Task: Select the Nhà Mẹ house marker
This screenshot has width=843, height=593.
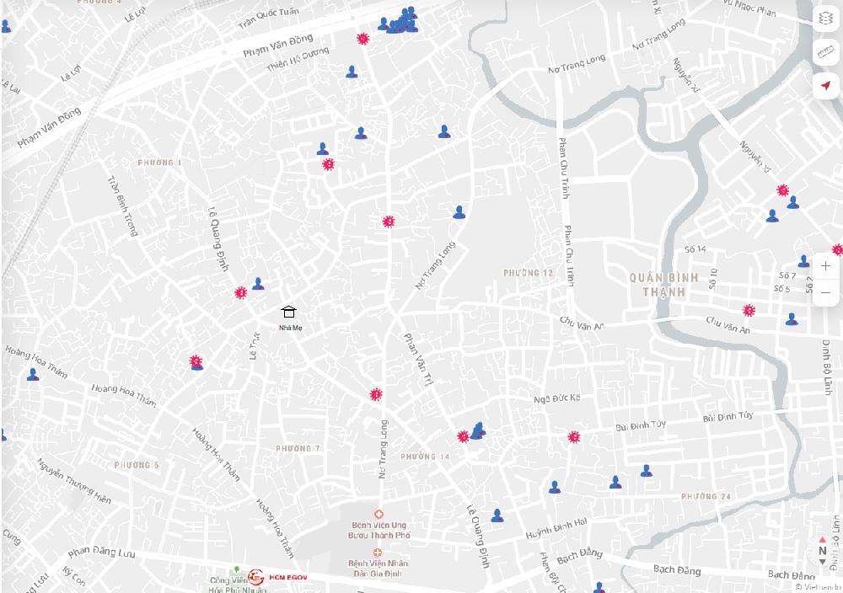Action: click(288, 312)
